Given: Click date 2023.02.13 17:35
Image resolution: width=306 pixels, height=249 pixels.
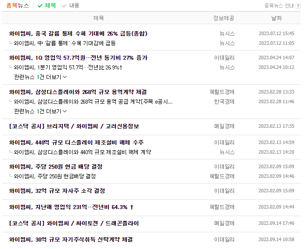Looking at the screenshot, I should tap(276, 126).
